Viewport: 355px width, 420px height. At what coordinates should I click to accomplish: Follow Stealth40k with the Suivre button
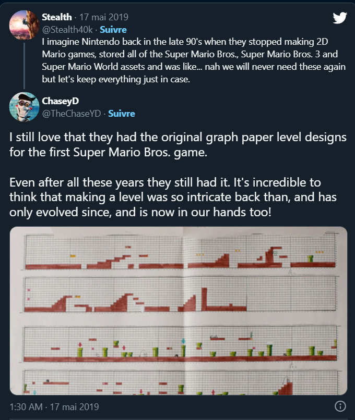point(113,30)
